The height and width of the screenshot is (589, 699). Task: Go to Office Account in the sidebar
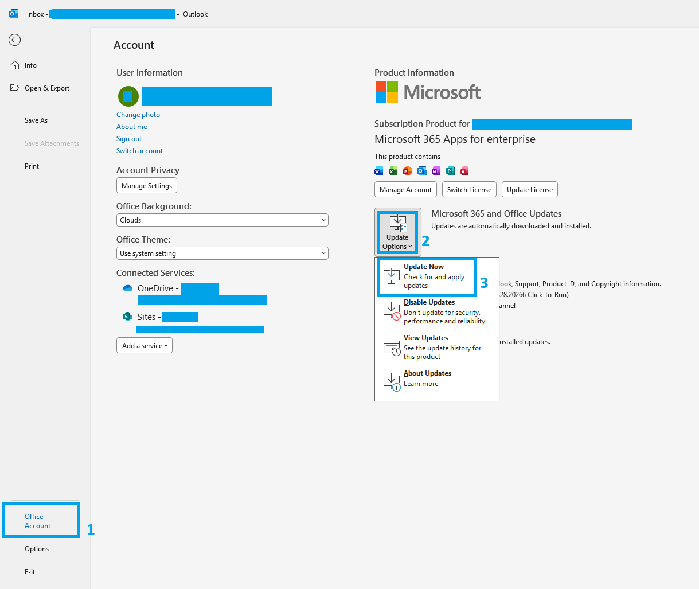(41, 521)
